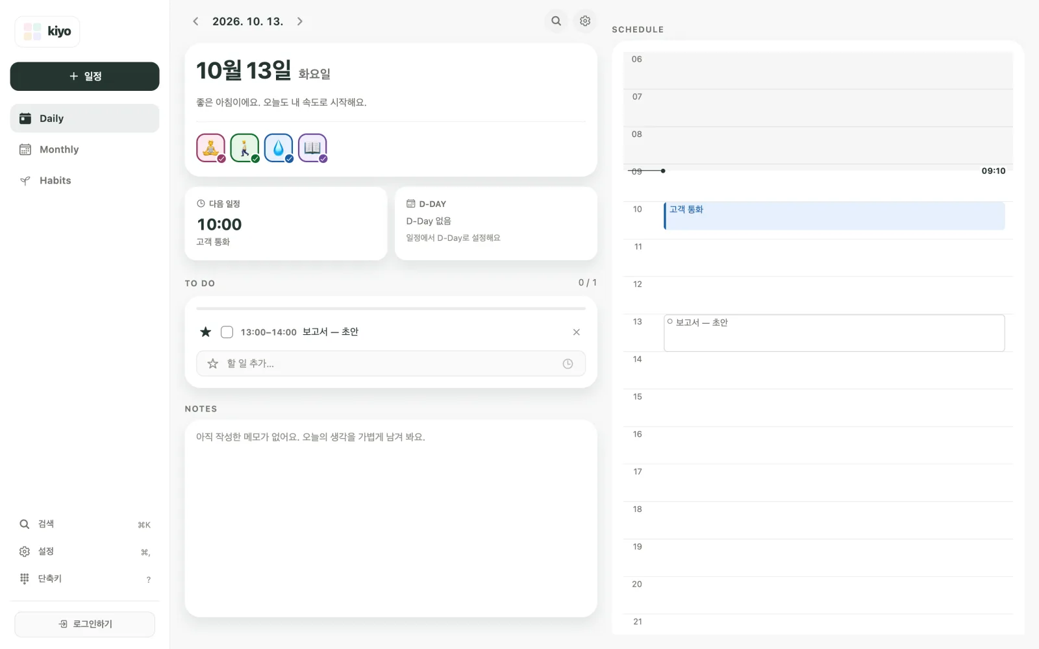This screenshot has width=1039, height=649.
Task: Toggle star in the new task input
Action: [212, 363]
